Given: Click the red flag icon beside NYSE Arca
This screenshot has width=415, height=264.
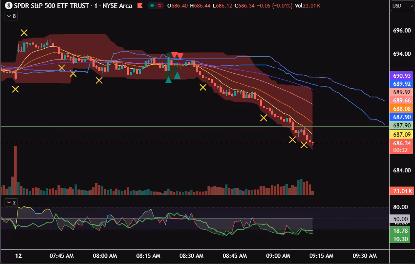Looking at the screenshot, I should (x=140, y=6).
